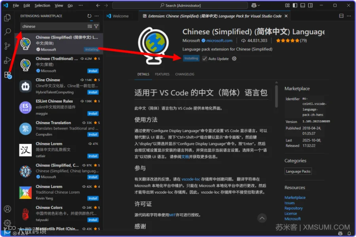This screenshot has width=356, height=237.
Task: Install Chinese Colors extension
Action: point(93,220)
